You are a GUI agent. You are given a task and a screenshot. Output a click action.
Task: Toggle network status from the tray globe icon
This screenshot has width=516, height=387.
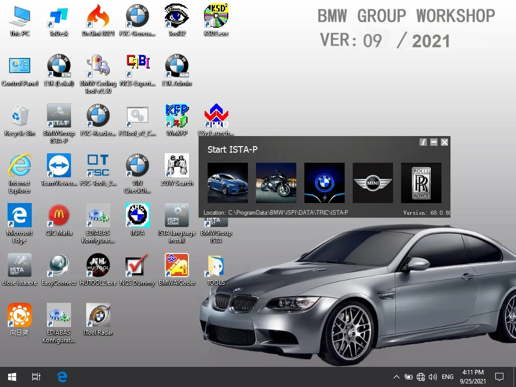pos(420,376)
